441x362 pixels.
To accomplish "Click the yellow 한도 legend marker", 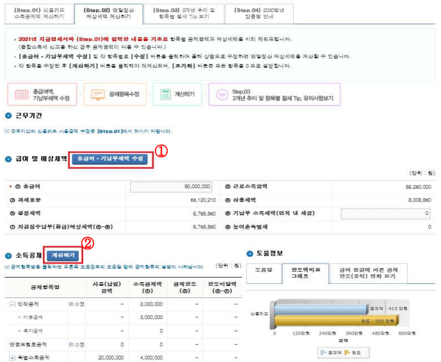I will (348, 352).
